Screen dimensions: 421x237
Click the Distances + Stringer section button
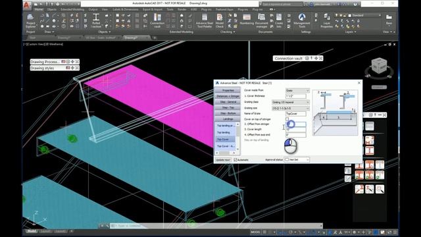[x=228, y=96]
